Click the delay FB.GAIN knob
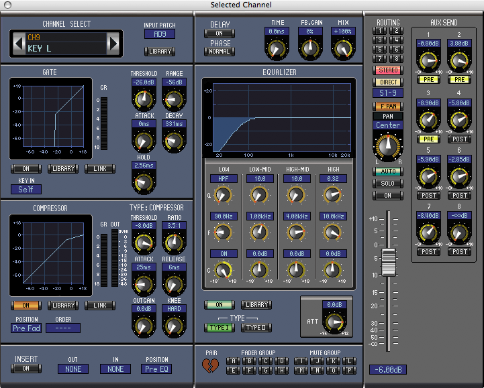 [310, 48]
